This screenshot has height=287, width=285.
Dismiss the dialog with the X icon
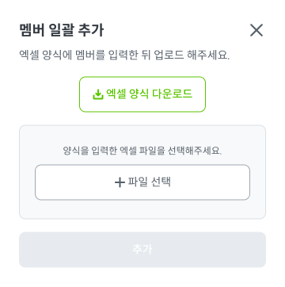point(256,30)
